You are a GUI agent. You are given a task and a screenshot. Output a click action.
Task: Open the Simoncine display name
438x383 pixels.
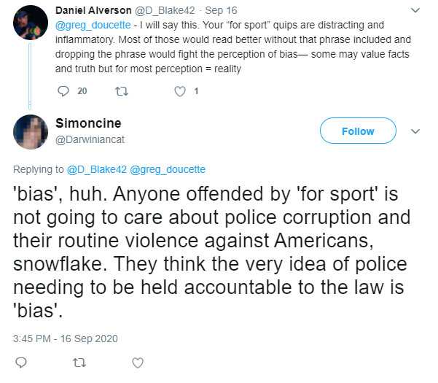(88, 123)
